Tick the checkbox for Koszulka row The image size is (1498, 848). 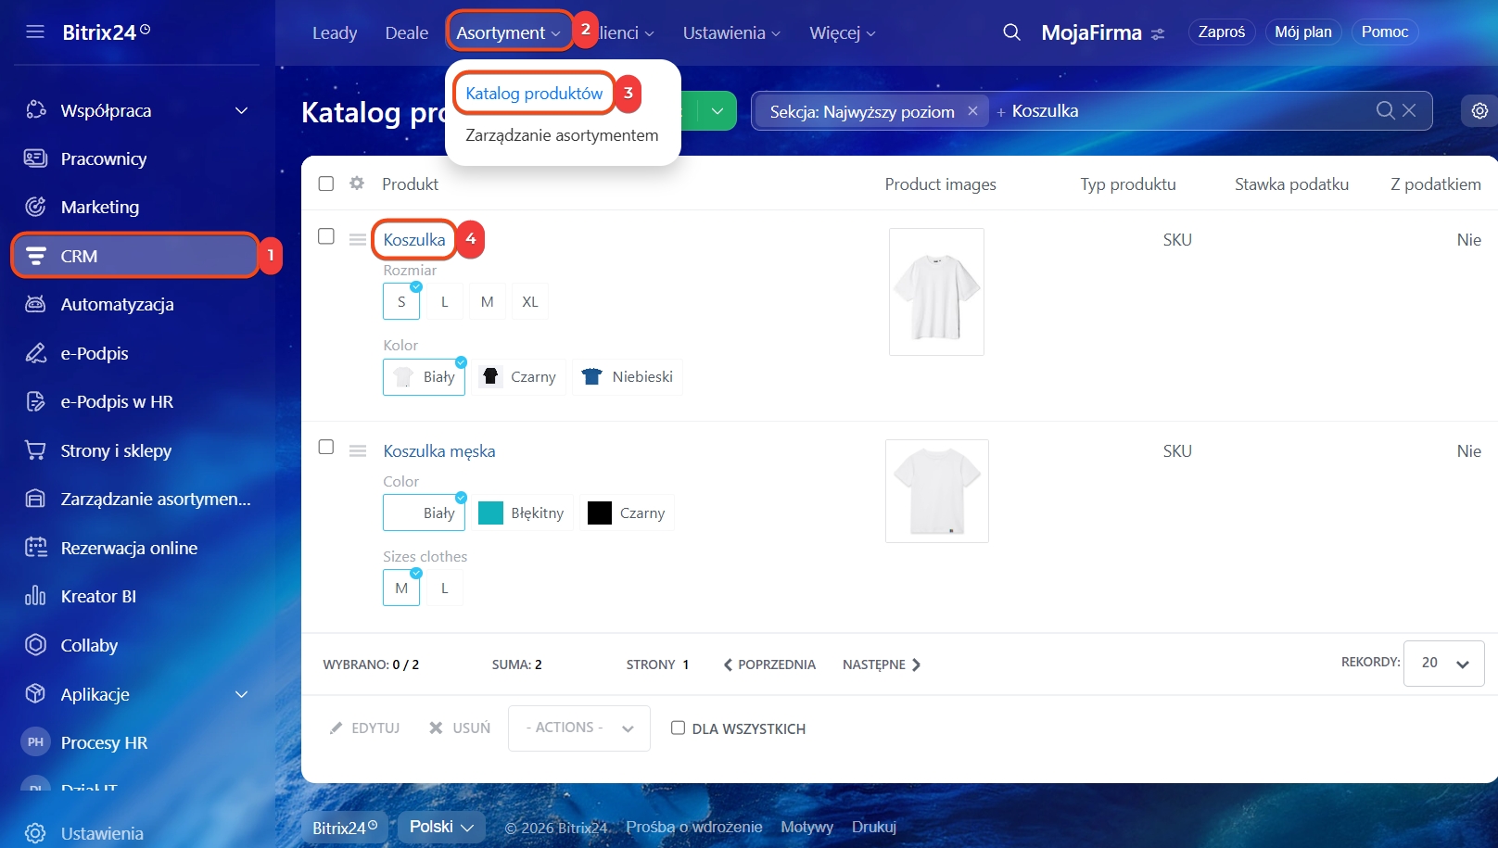326,236
